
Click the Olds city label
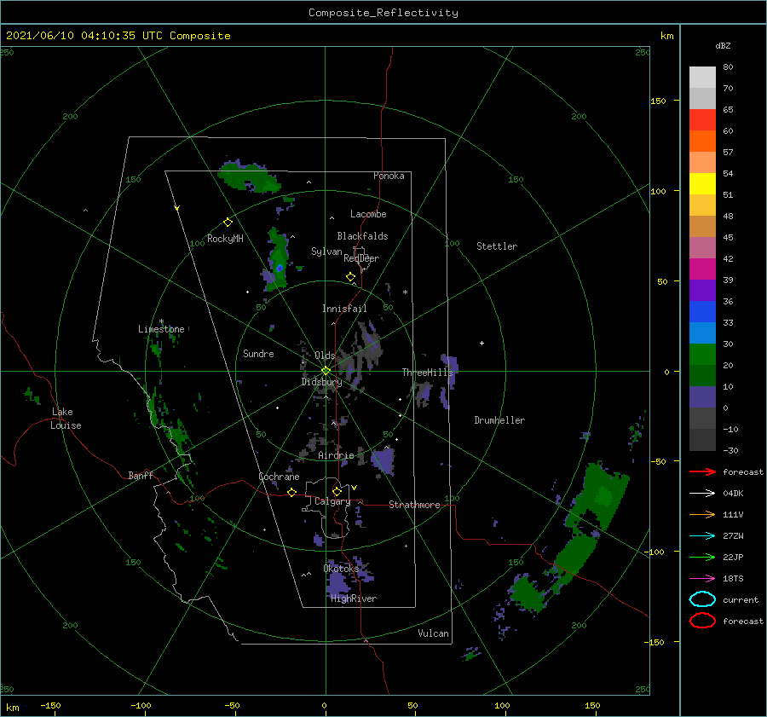325,356
